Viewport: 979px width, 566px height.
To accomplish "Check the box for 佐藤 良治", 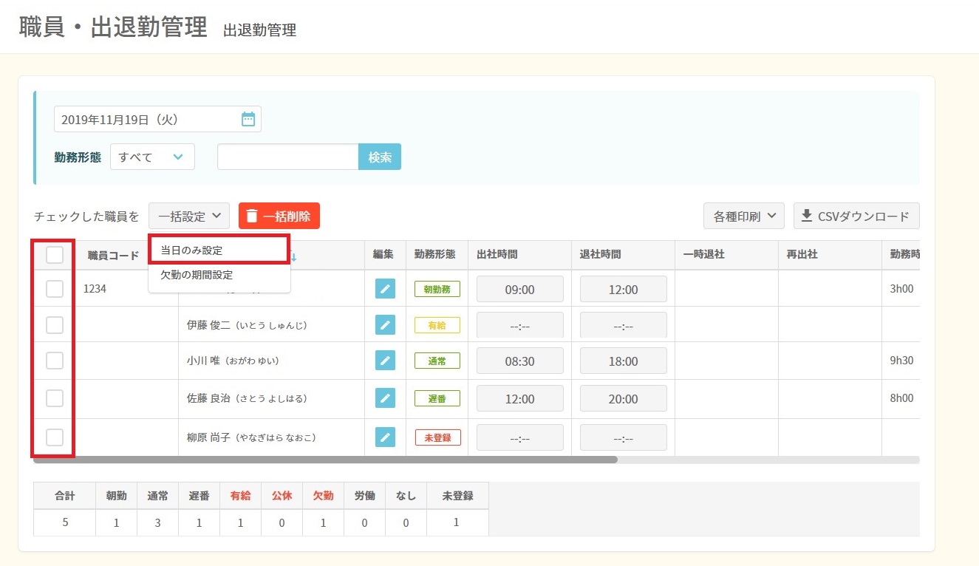I will [55, 398].
